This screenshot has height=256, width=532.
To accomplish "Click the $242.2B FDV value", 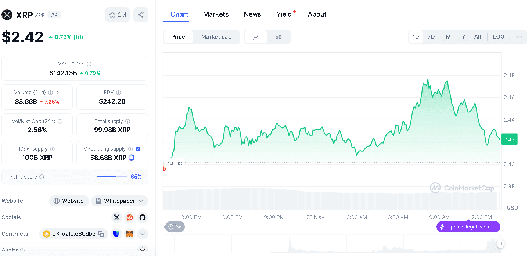I will pos(112,101).
